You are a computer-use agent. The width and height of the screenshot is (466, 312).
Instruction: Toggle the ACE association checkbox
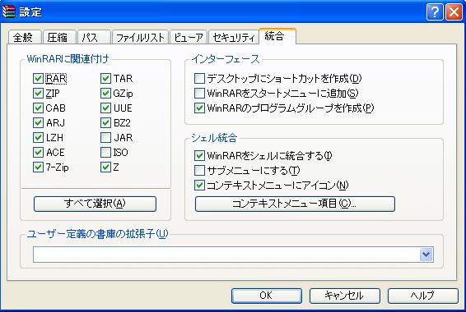point(38,152)
